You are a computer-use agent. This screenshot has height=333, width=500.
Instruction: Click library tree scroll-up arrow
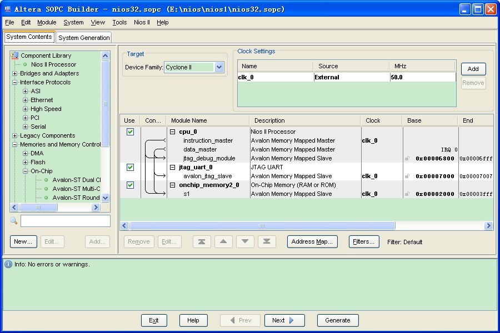pos(105,56)
